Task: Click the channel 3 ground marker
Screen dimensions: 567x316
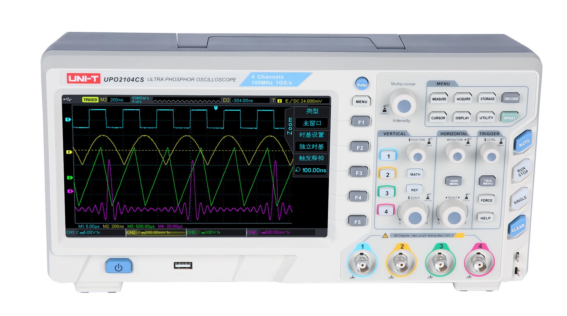Action: [x=70, y=177]
